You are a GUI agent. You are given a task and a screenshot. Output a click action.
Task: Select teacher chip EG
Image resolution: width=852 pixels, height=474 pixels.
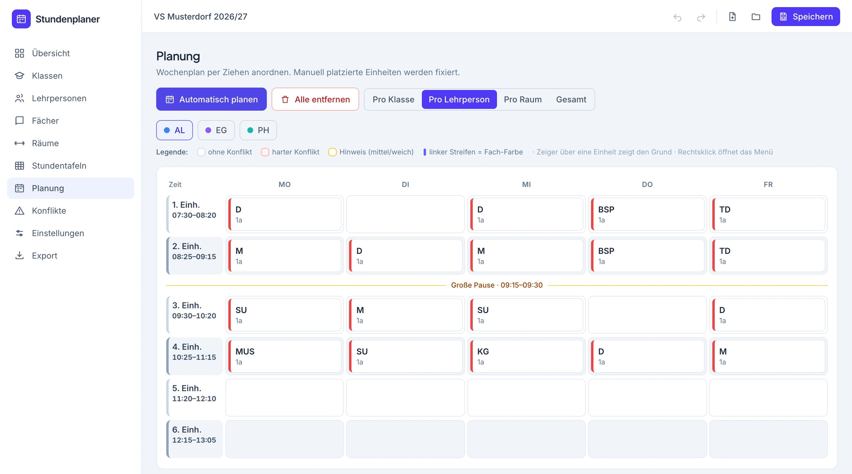click(x=216, y=130)
